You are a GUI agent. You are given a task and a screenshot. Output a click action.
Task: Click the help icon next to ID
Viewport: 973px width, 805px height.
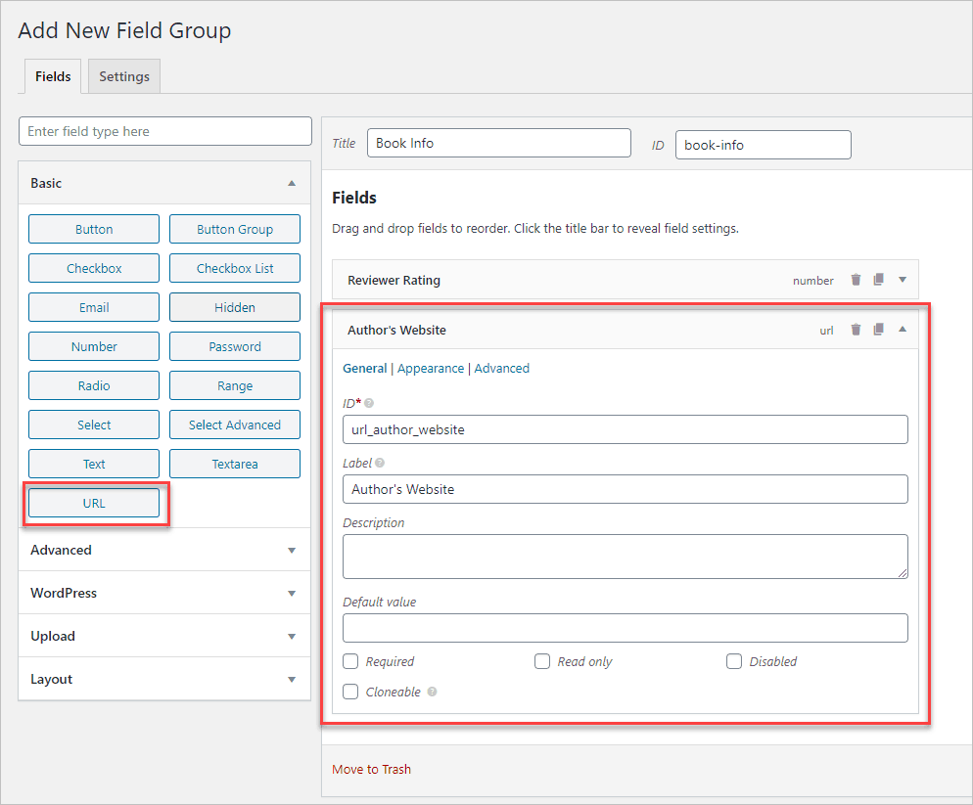(369, 403)
